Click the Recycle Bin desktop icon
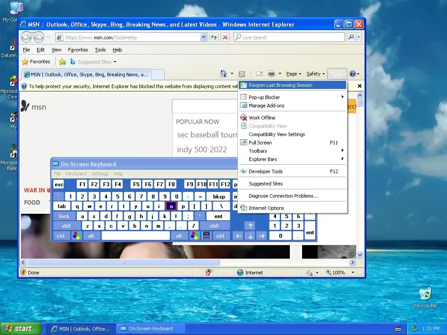 425,297
